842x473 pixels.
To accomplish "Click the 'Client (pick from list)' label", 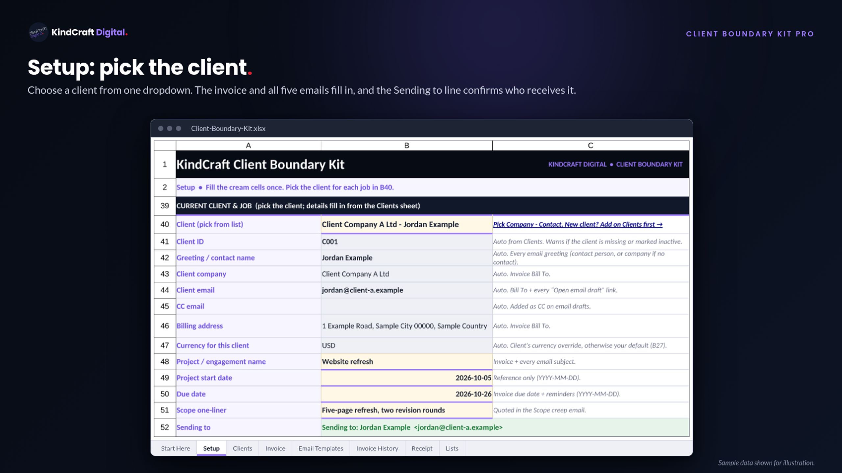I will (210, 224).
